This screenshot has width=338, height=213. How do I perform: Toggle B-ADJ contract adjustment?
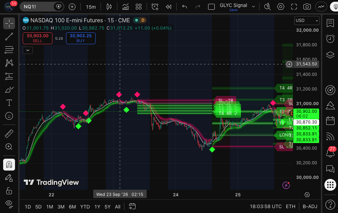pos(310,206)
